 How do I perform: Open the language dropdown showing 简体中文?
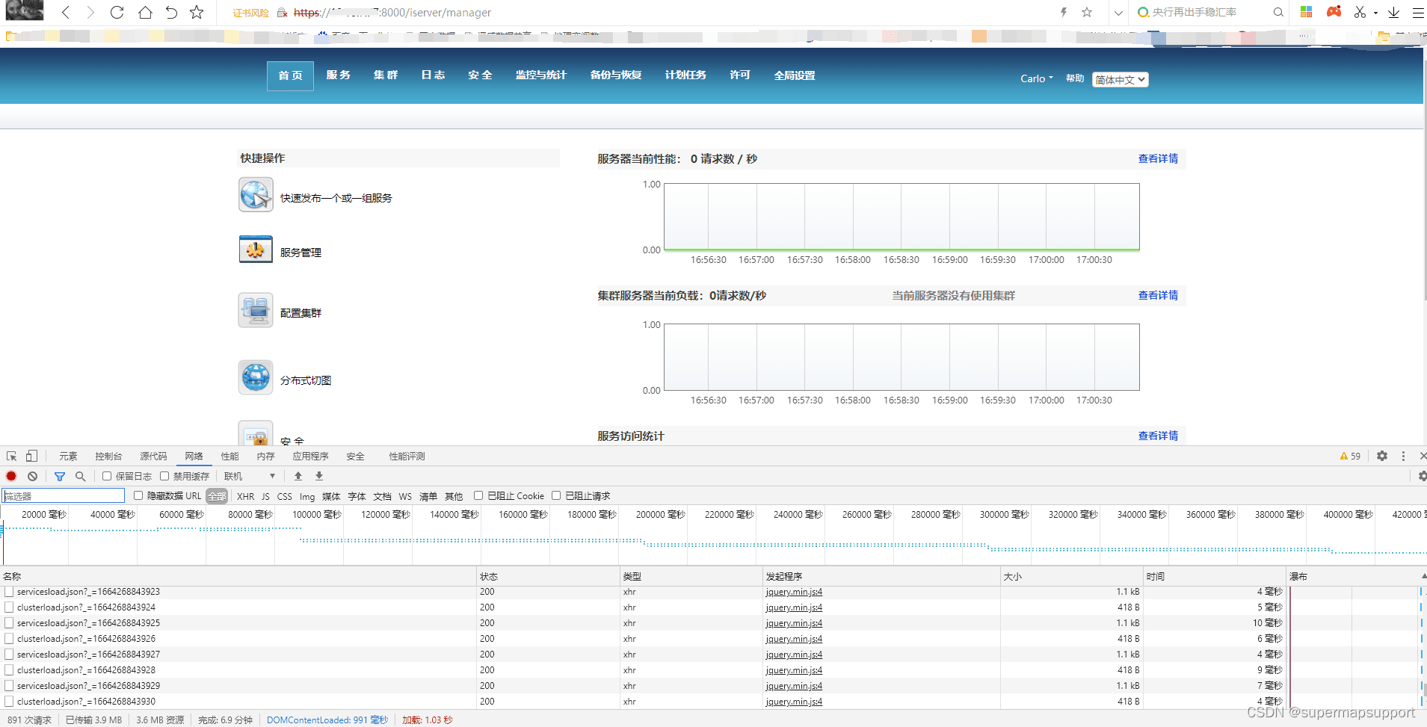(x=1120, y=79)
